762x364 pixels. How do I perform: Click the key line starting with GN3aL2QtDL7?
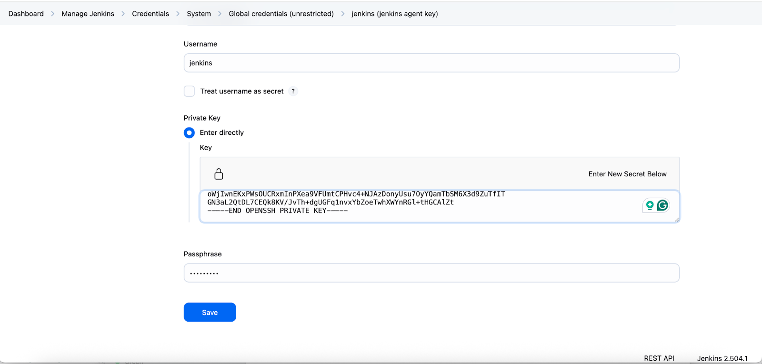tap(331, 202)
